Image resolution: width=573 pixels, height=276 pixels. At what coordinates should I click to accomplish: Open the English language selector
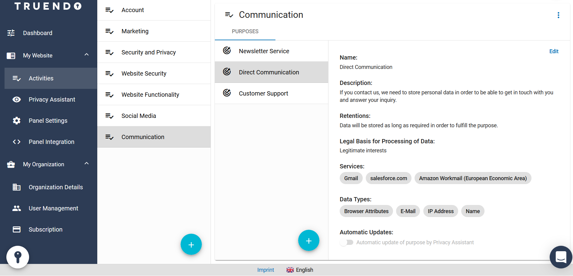point(300,270)
